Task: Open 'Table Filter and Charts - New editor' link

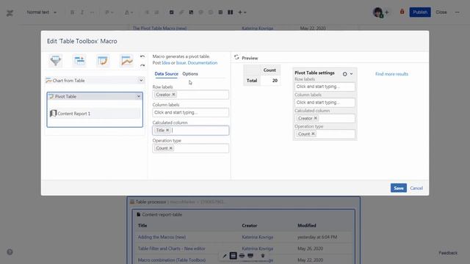Action: tap(172, 249)
